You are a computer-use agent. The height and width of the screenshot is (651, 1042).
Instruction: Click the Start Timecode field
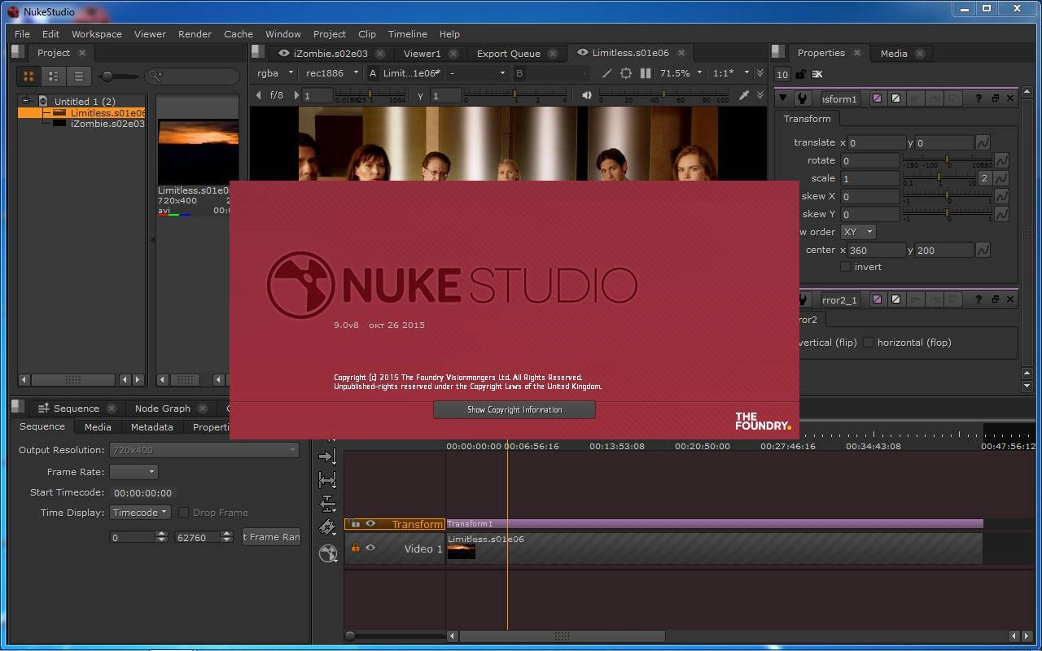(x=143, y=493)
